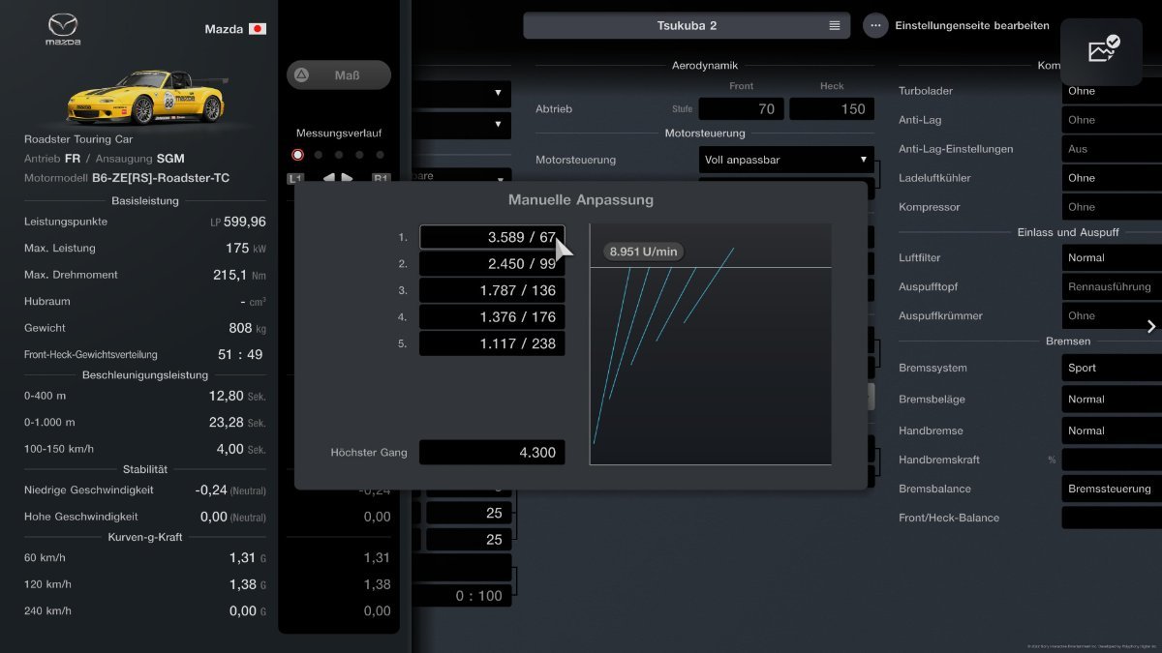The height and width of the screenshot is (653, 1162).
Task: Select the fifth Messungsverlauf dot
Action: (380, 154)
